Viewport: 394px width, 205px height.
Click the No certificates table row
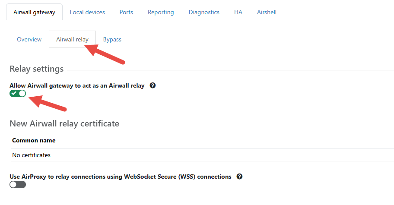31,155
